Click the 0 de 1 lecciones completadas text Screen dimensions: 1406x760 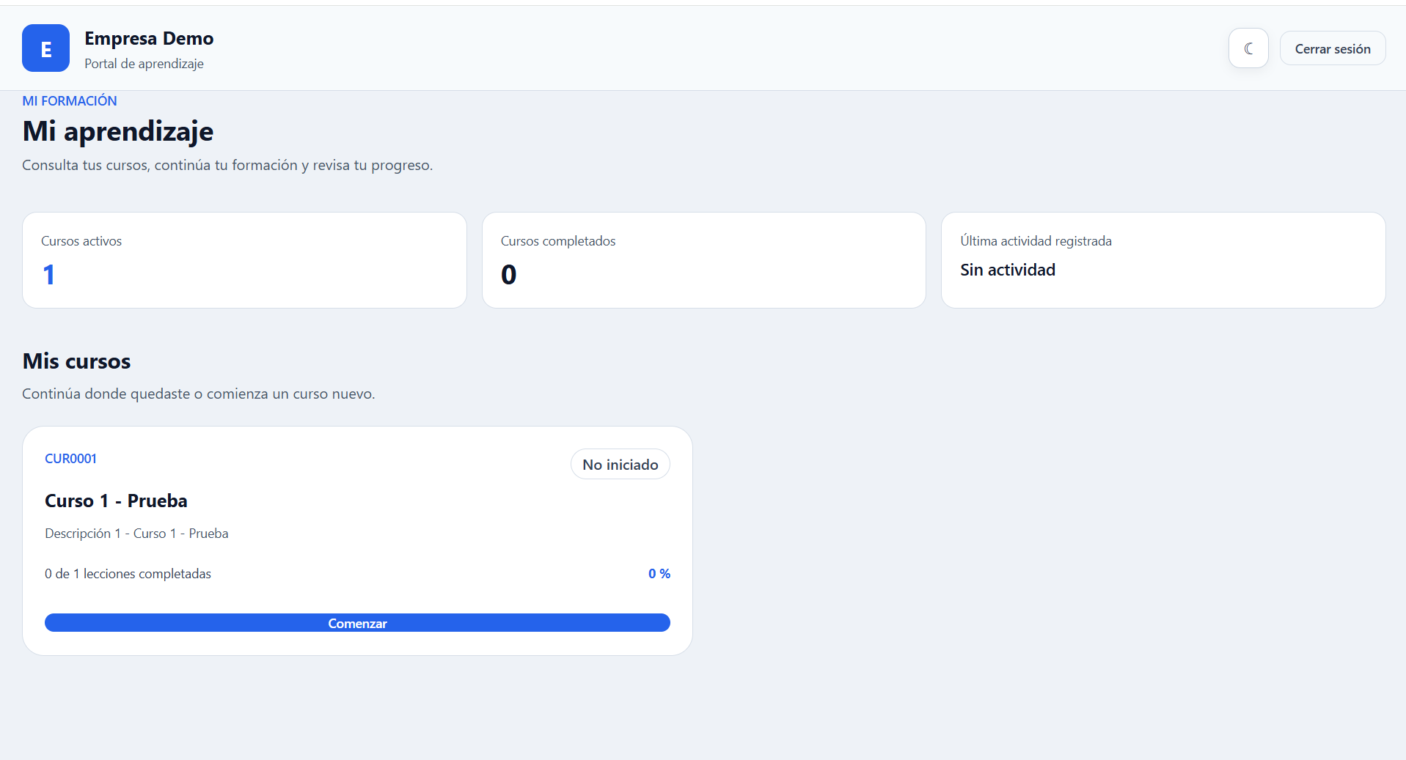128,574
